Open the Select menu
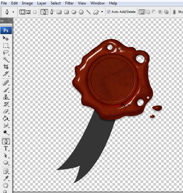The image size is (183, 193). coord(56,3)
